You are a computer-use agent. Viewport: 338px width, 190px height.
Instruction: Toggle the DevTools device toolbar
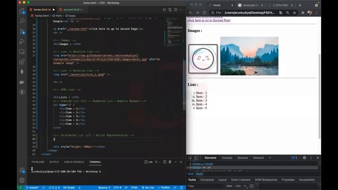[196, 158]
